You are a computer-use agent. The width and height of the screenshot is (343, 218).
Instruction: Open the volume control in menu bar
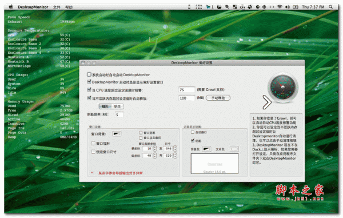point(287,7)
